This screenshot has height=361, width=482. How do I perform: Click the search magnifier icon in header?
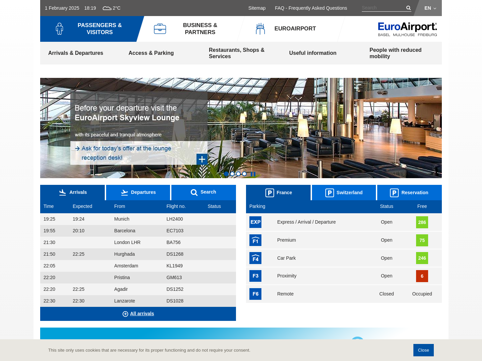[x=408, y=8]
